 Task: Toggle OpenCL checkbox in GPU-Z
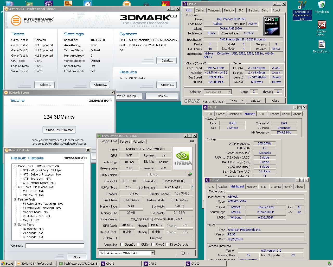(x=122, y=245)
